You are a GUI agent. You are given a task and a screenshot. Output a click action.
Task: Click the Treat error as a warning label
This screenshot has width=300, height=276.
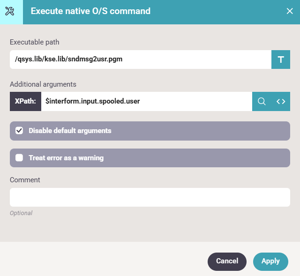(66, 158)
